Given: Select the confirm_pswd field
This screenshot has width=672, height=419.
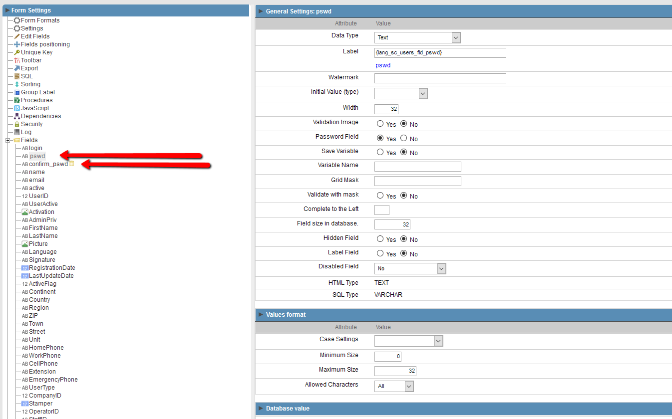Looking at the screenshot, I should click(48, 164).
